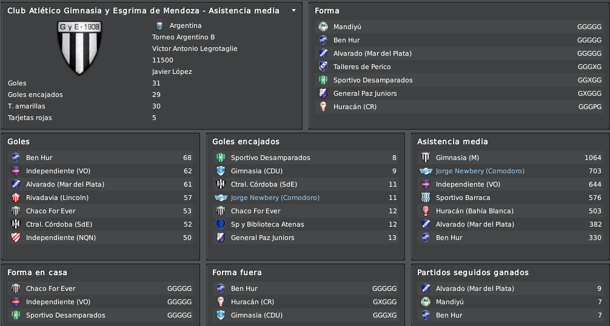Select Torneo Argentino B competition text
Viewport: 610px width, 326px height.
click(x=183, y=38)
